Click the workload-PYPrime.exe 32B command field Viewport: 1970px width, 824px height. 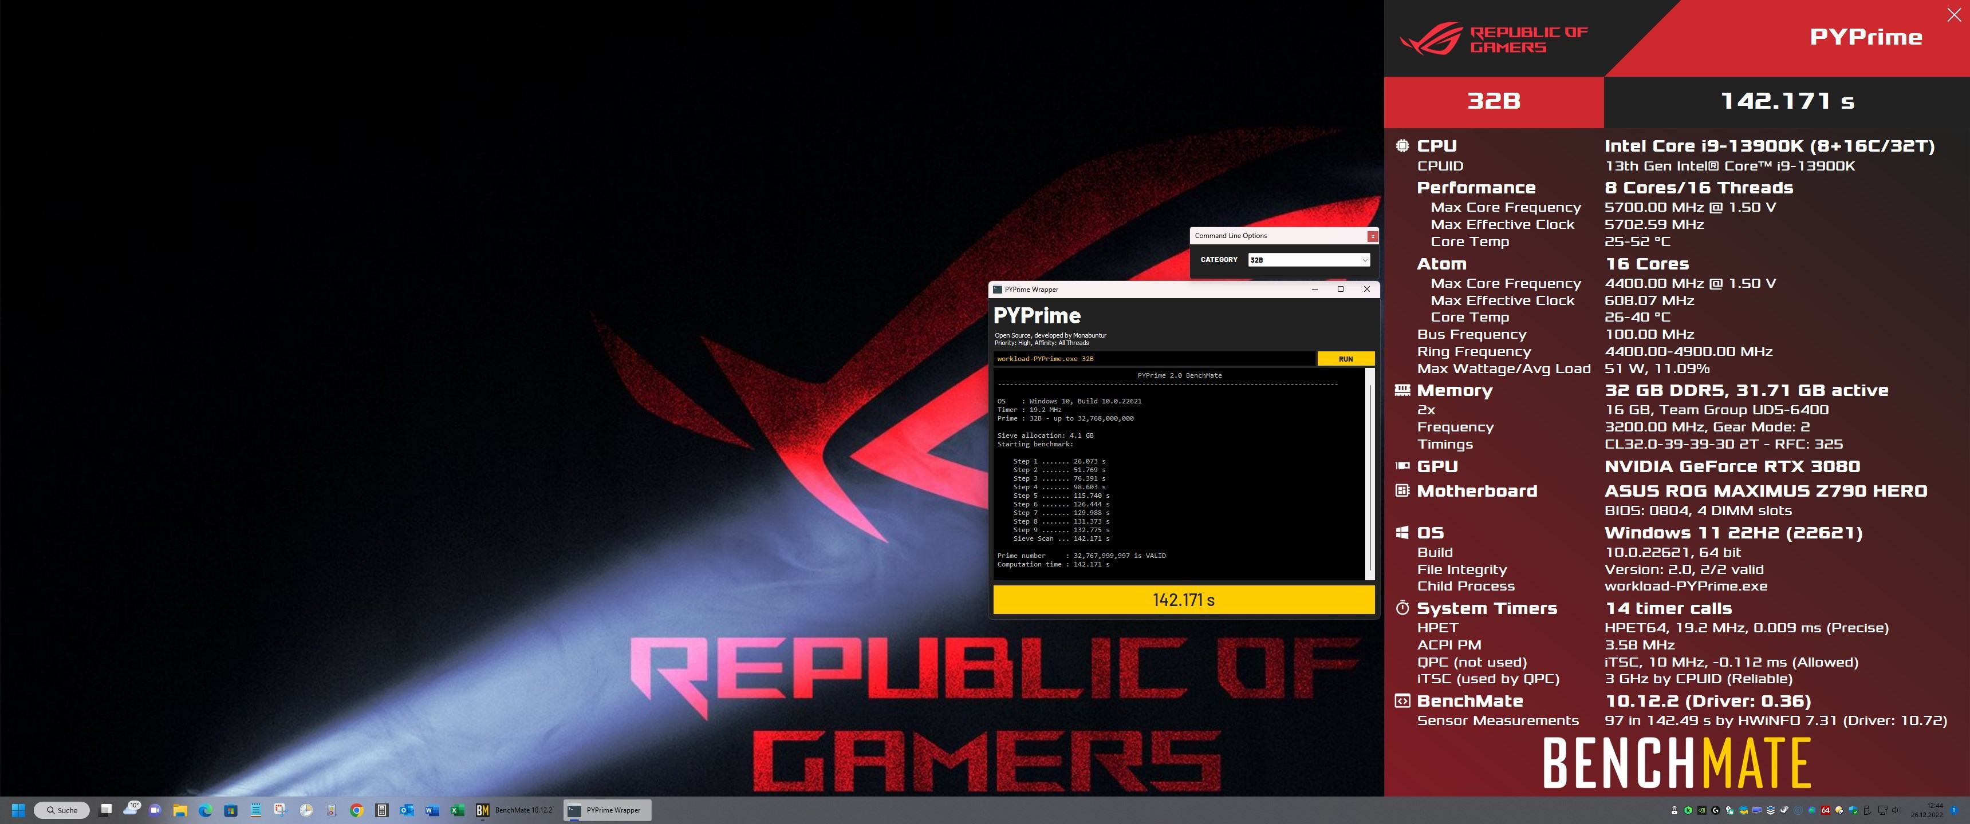pyautogui.click(x=1154, y=358)
